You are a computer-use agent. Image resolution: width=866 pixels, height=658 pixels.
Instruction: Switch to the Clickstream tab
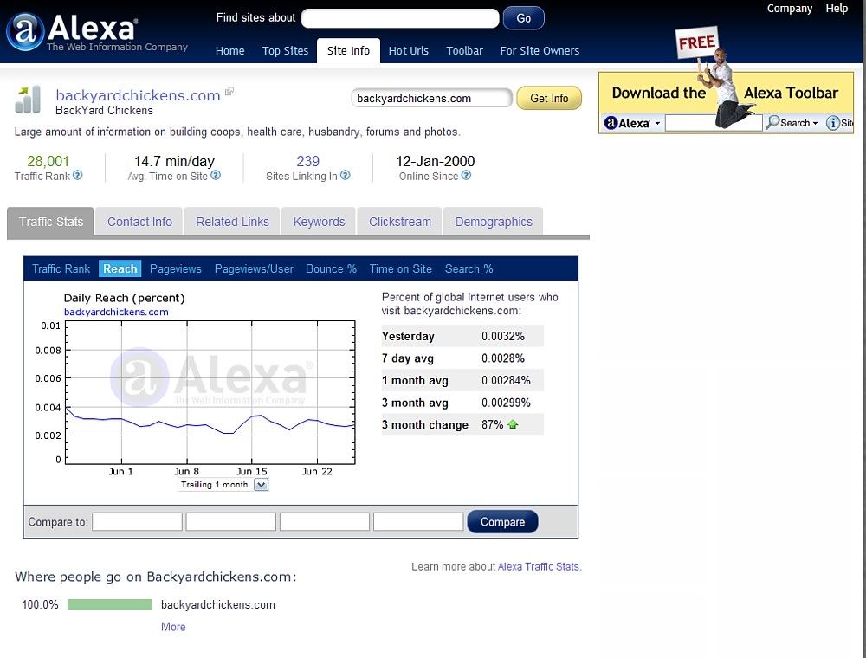[x=400, y=222]
